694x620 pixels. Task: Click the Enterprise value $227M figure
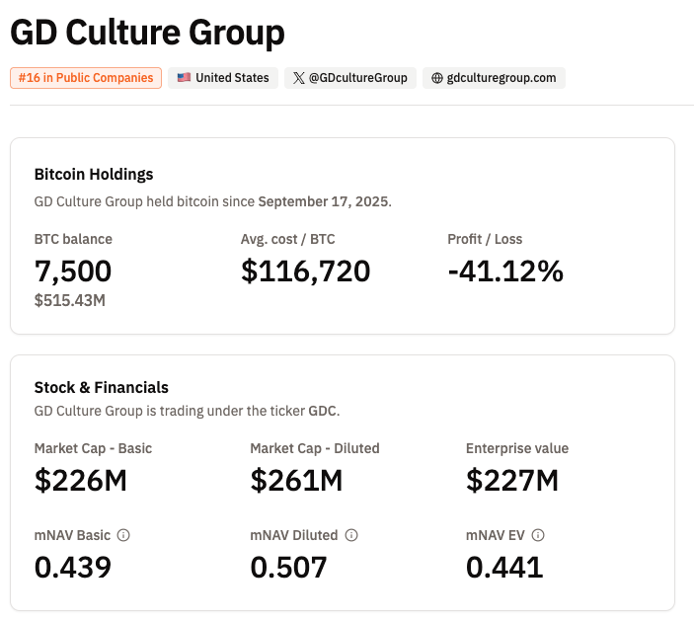point(512,480)
